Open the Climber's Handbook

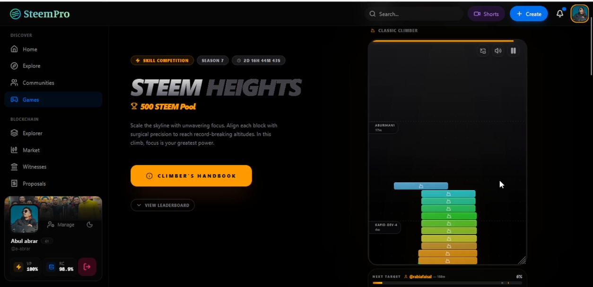tap(191, 176)
